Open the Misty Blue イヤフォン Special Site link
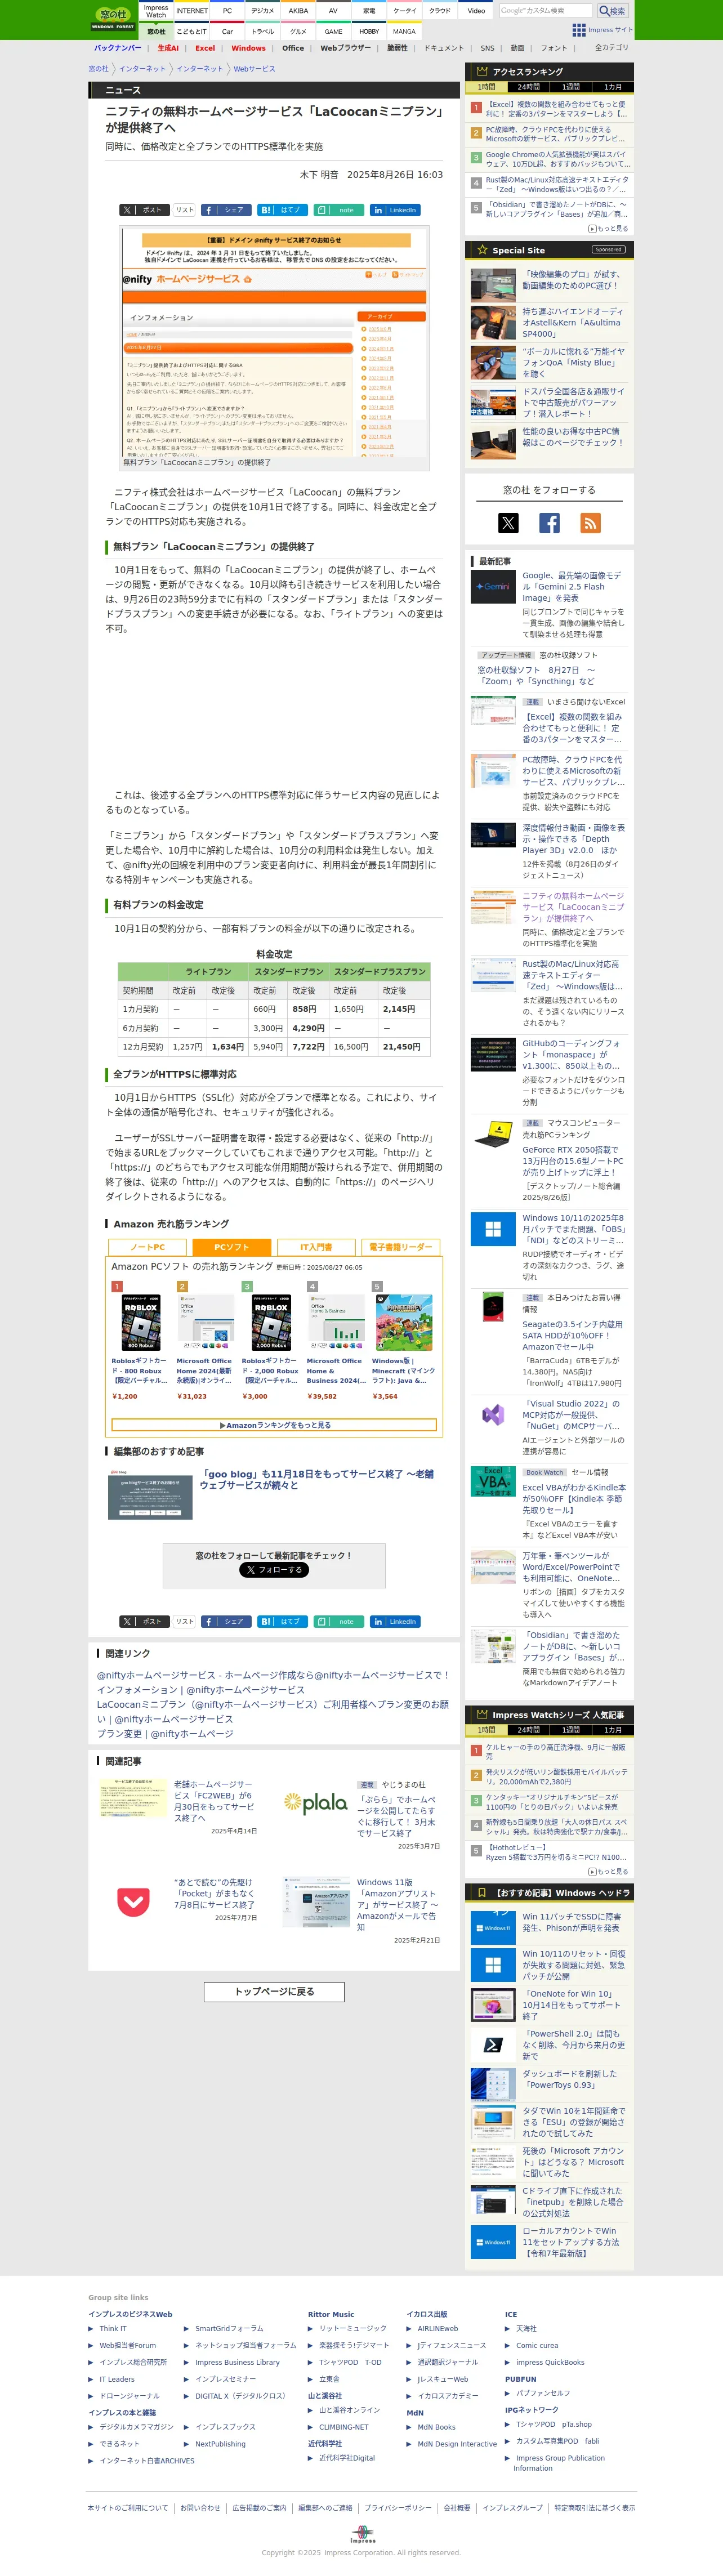 (x=574, y=362)
